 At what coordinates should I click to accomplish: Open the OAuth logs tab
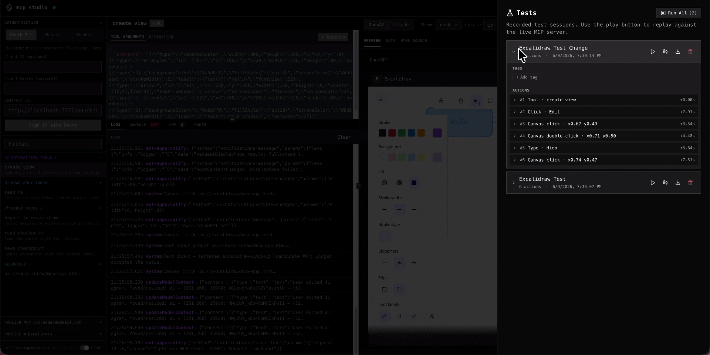(200, 125)
